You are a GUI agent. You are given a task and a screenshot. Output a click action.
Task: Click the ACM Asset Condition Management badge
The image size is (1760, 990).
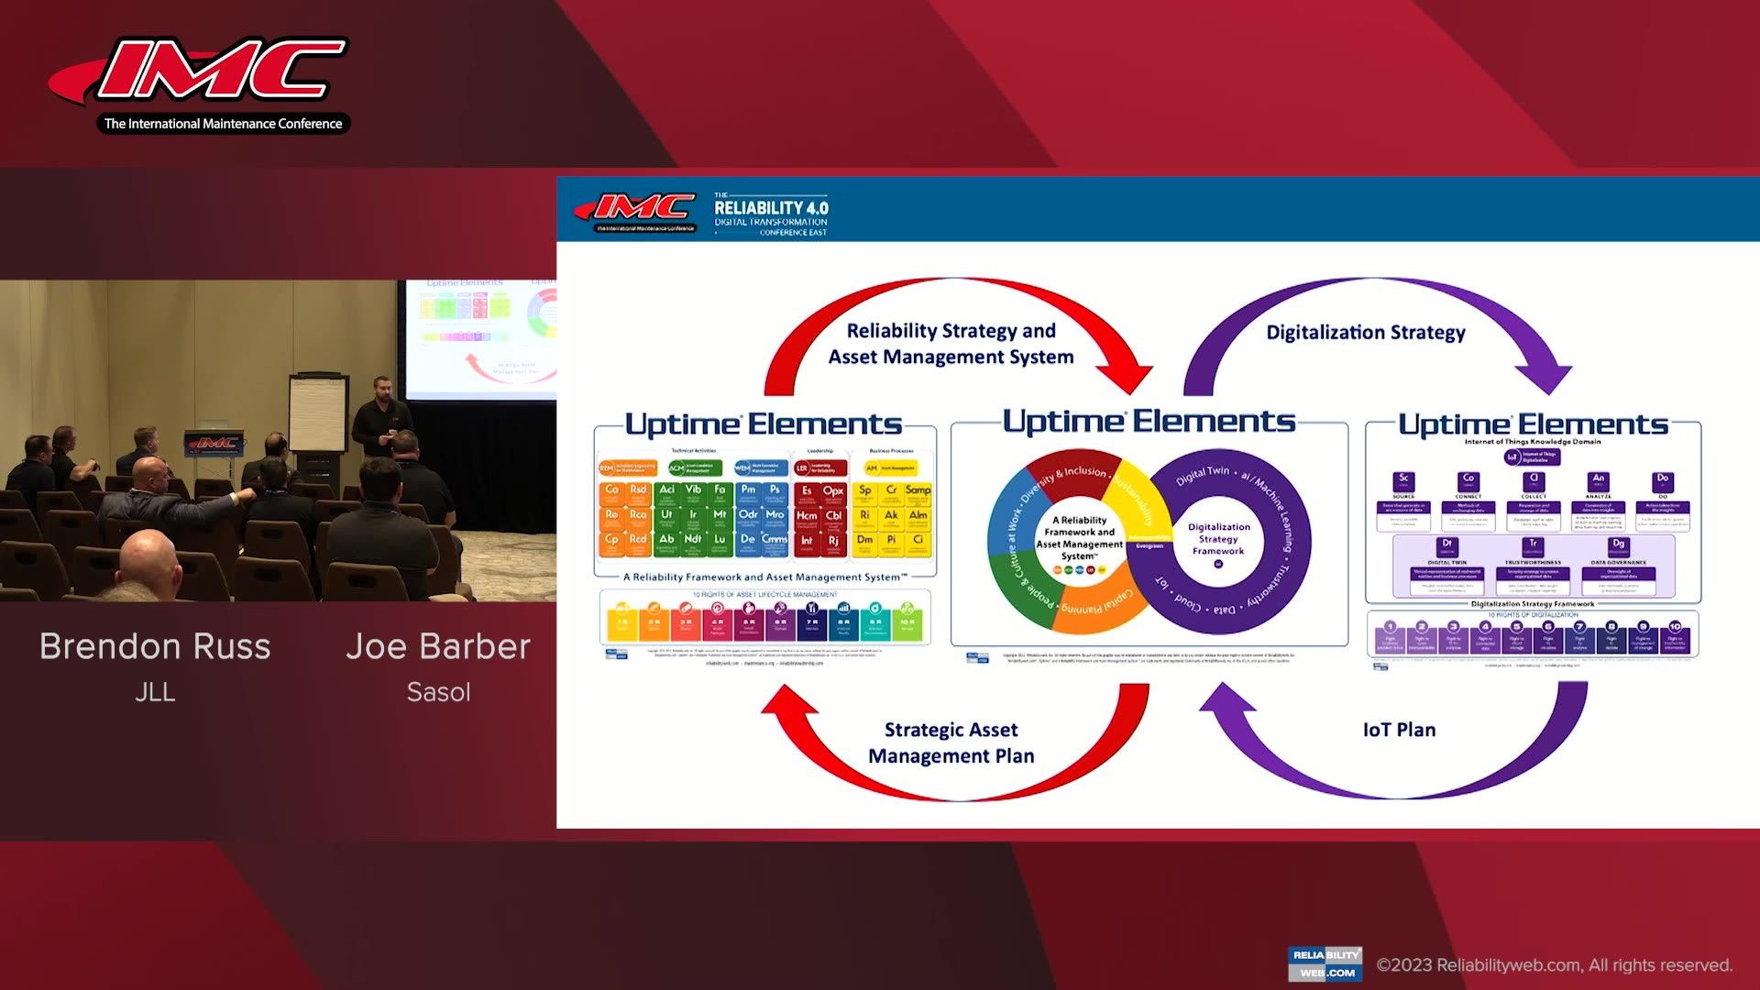point(696,468)
